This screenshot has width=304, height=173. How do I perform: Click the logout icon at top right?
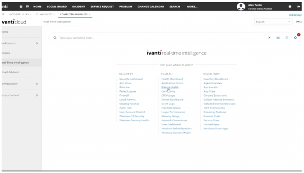298,7
